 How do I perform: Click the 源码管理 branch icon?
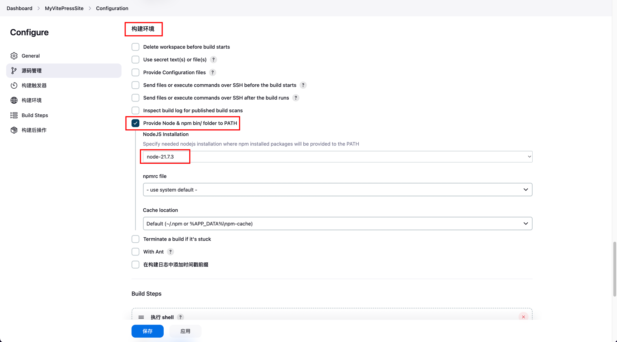pos(14,71)
